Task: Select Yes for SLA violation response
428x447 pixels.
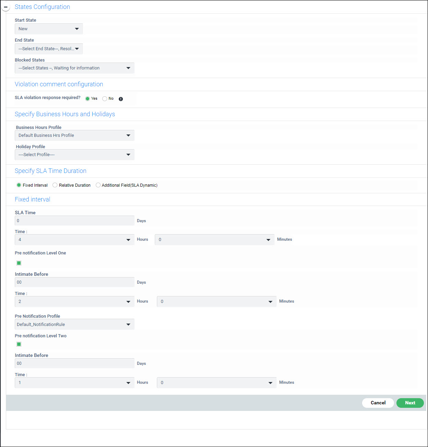Action: tap(88, 99)
